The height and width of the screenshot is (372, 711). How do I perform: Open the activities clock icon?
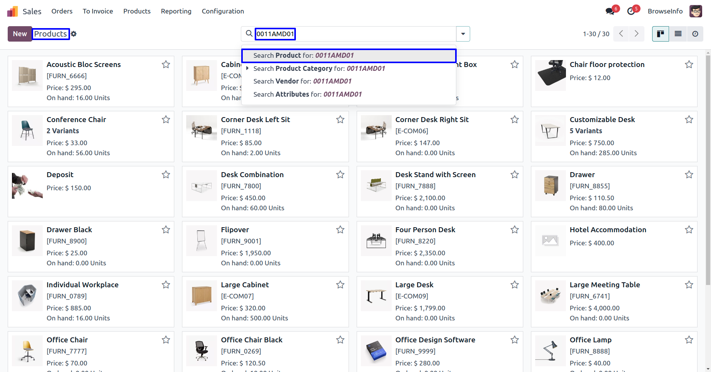(x=631, y=11)
